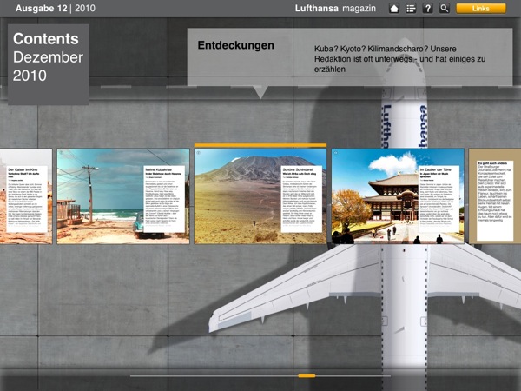
Task: Open the Im Zauber der Töne thumbnail
Action: coord(398,195)
